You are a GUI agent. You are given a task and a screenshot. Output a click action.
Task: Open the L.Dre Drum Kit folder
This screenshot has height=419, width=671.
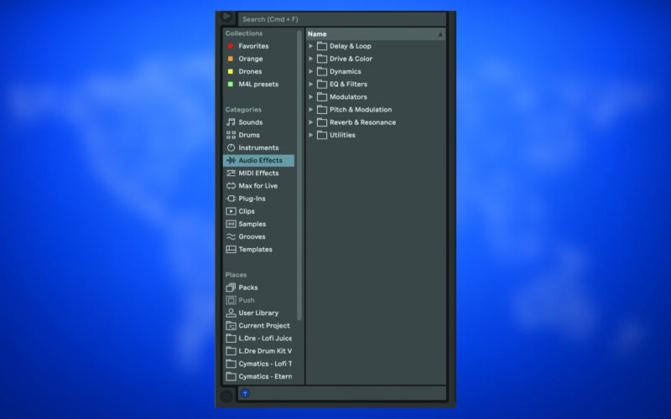(x=259, y=351)
